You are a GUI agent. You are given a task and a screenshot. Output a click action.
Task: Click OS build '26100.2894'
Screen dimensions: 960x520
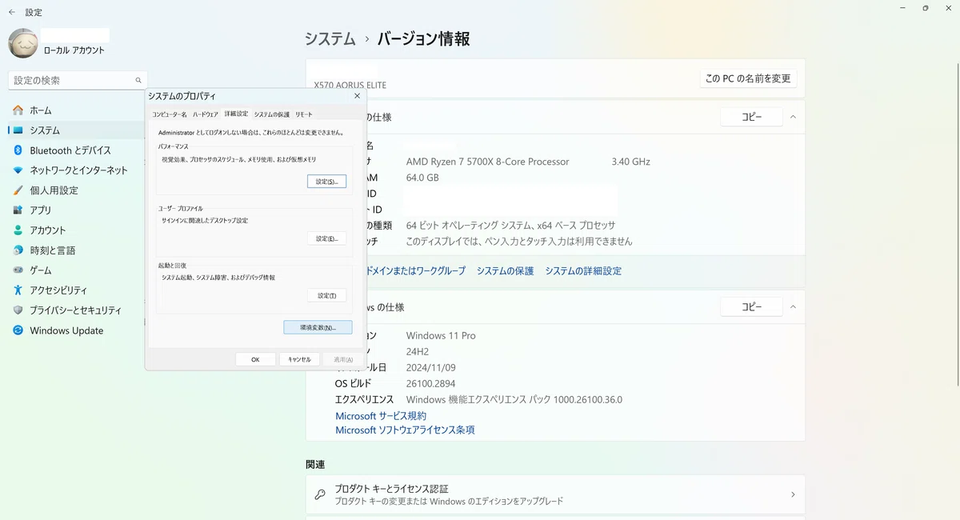[x=431, y=383]
